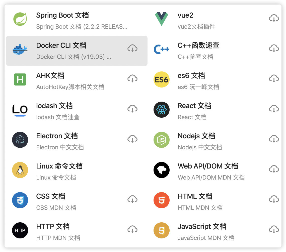286x252 pixels.
Task: Select the JavaScript 文档 title
Action: click(x=202, y=226)
